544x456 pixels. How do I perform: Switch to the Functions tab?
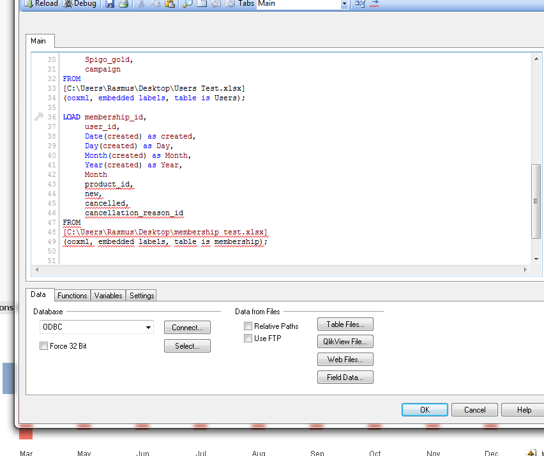point(72,296)
